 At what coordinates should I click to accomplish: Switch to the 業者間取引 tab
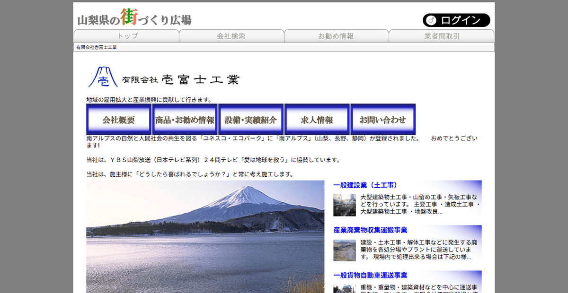click(x=441, y=35)
